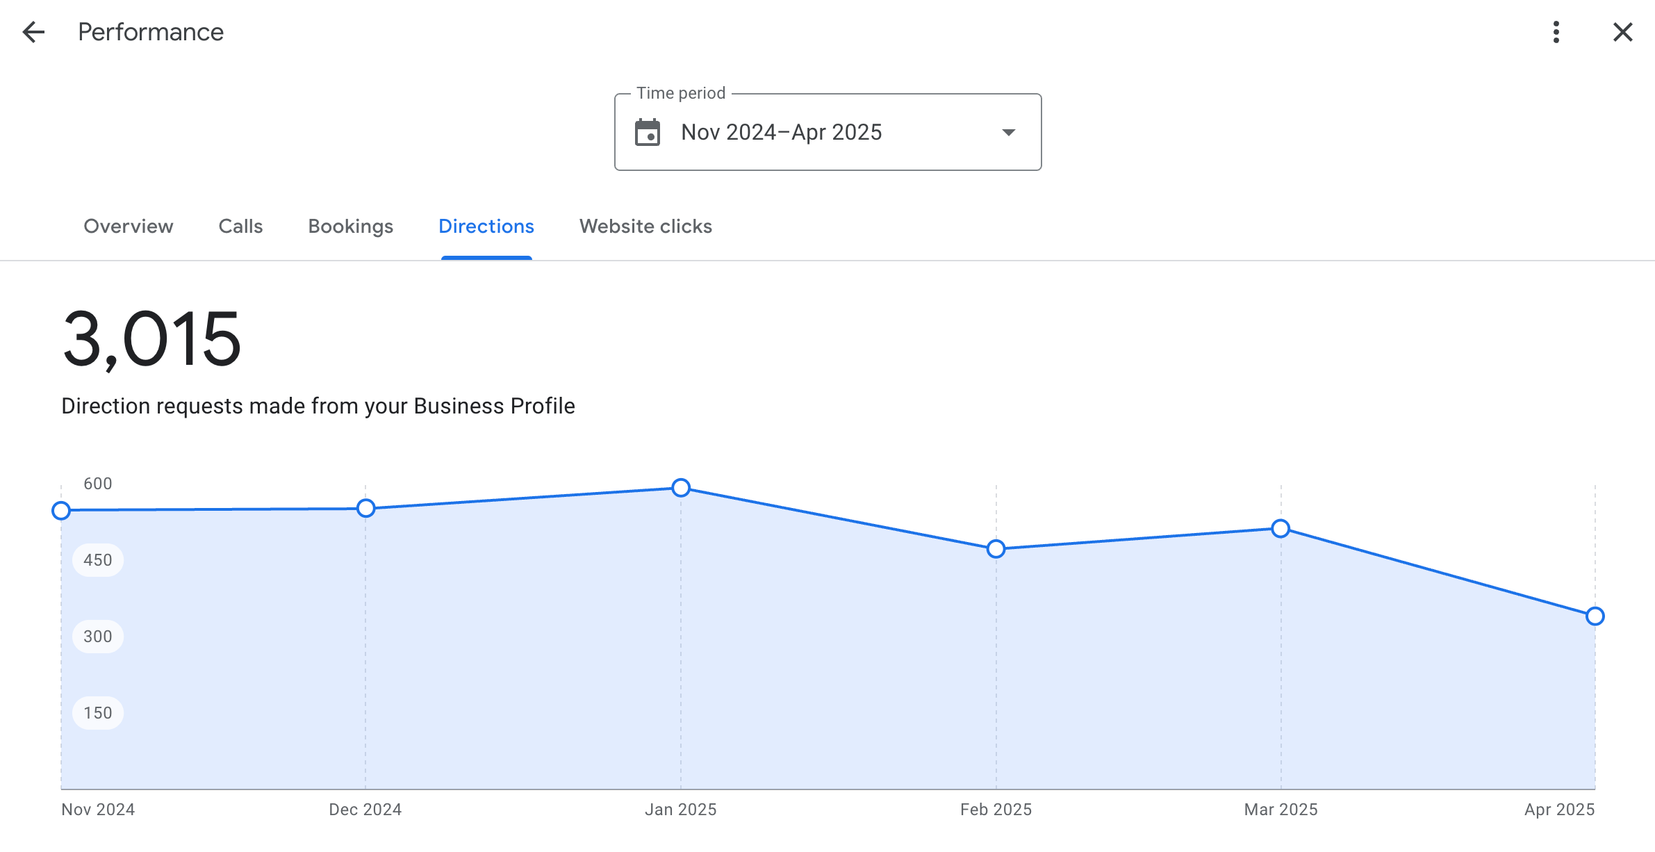Select the Jan 2025 peak data point

click(x=681, y=488)
